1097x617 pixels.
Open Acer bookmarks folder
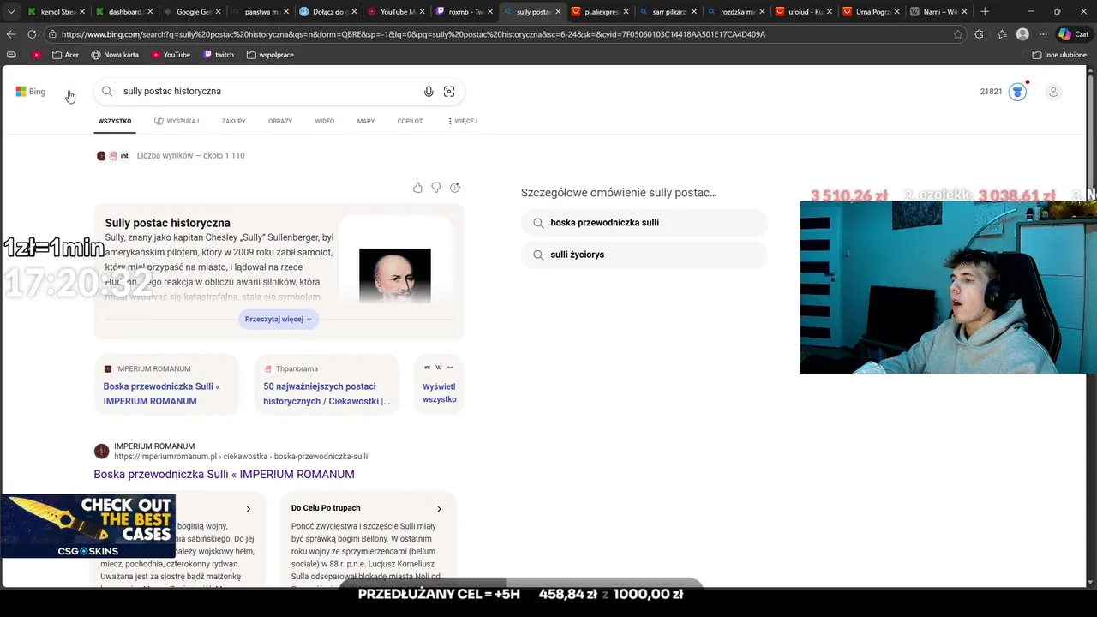[x=65, y=55]
